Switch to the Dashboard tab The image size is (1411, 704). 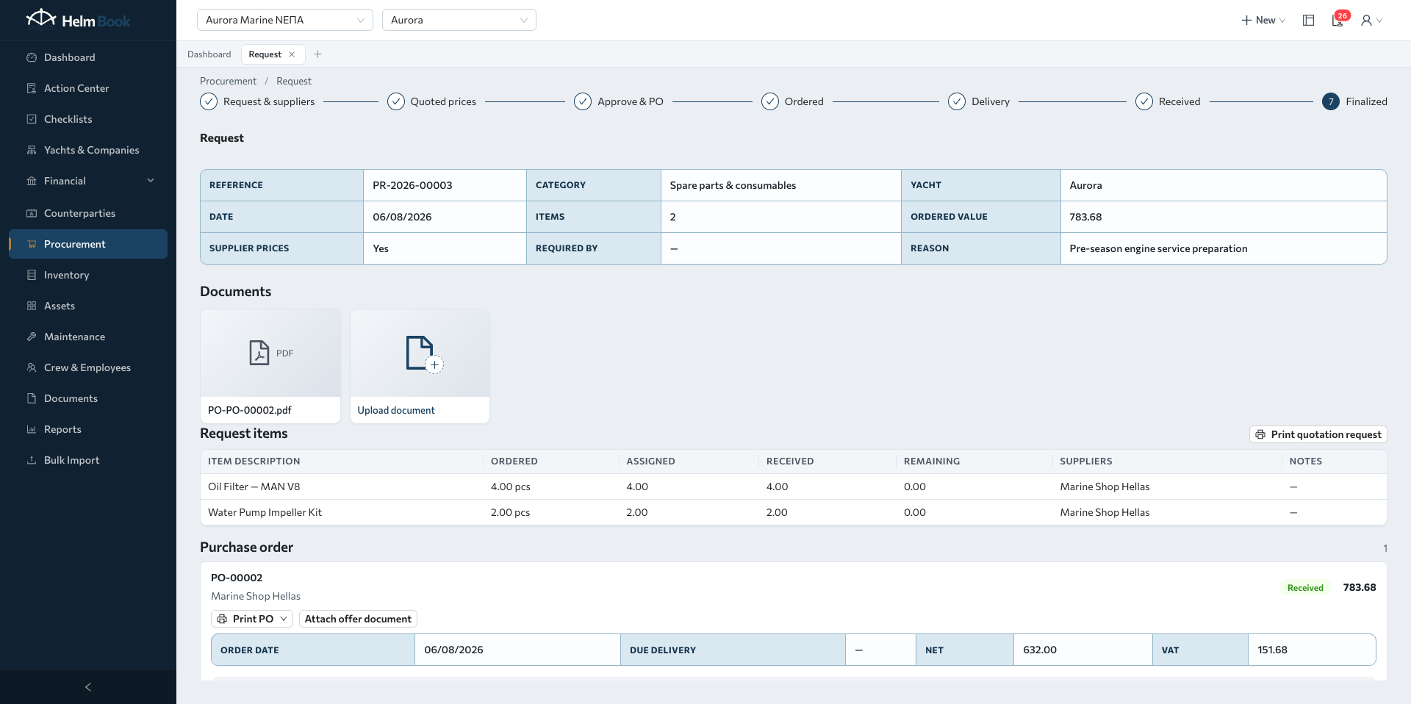[209, 54]
